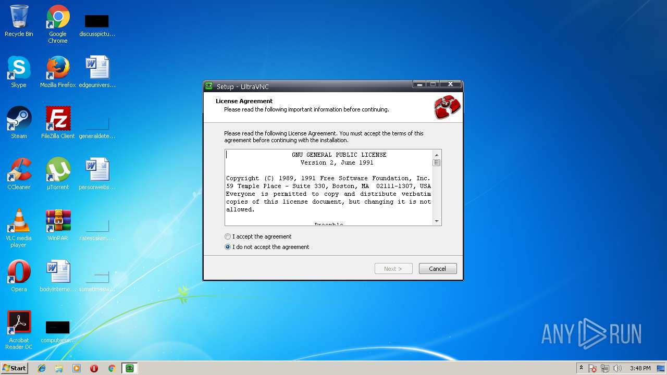Click the "License Agreement" header text
This screenshot has width=667, height=375.
pyautogui.click(x=244, y=101)
